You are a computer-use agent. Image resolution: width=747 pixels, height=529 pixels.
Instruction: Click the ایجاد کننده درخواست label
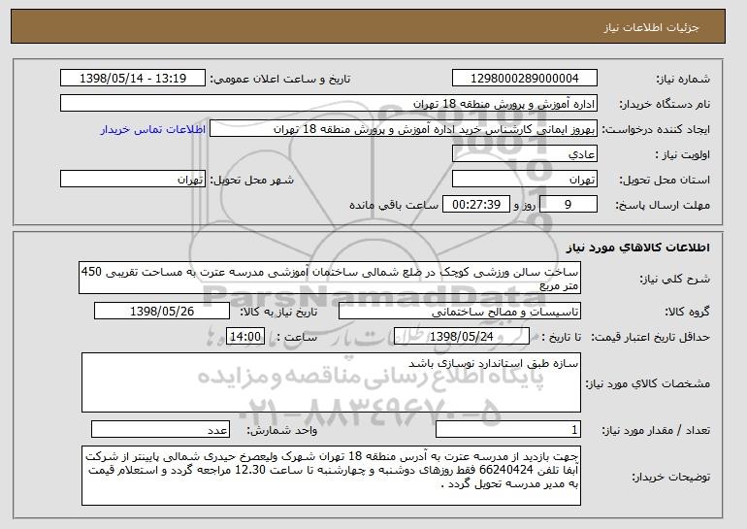(x=656, y=130)
